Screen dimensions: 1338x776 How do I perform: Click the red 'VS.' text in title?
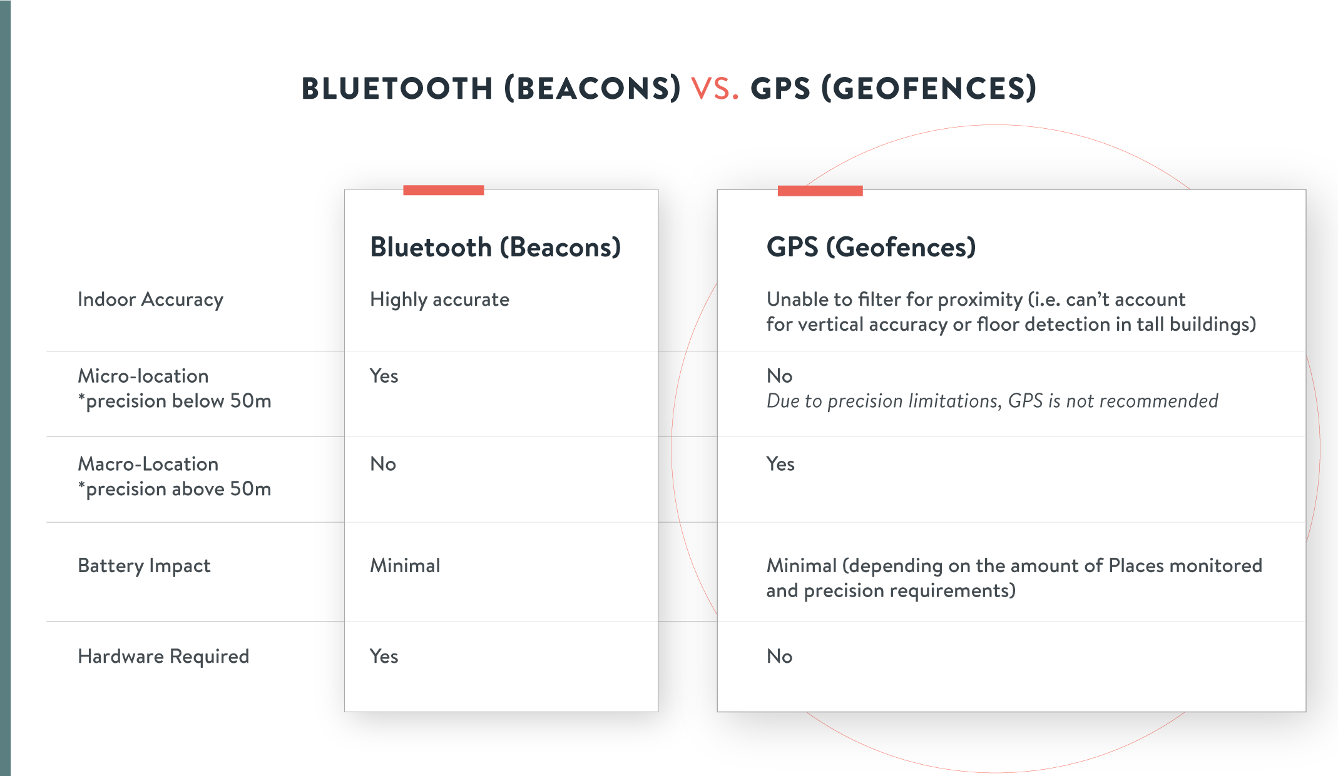click(x=715, y=88)
